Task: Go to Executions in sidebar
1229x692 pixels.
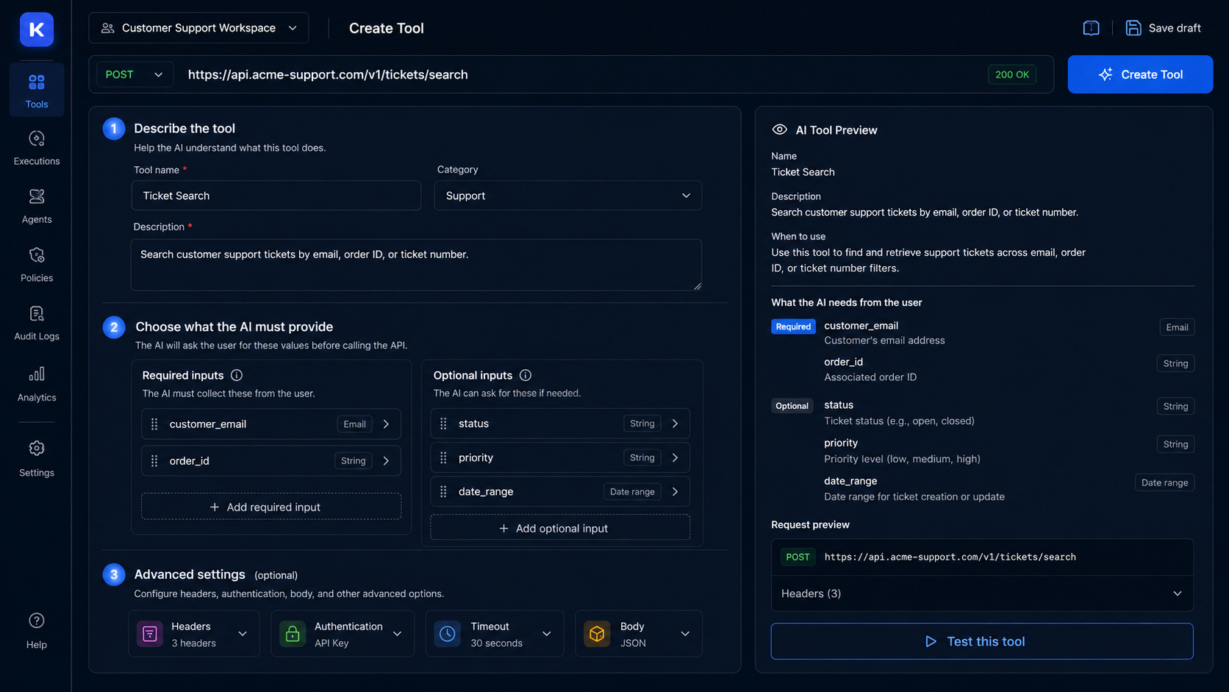Action: pyautogui.click(x=37, y=148)
